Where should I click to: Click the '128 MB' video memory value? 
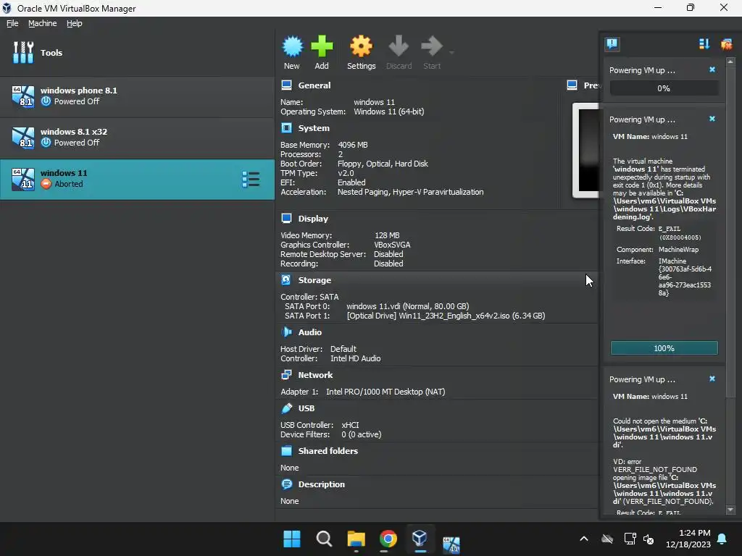coord(387,235)
